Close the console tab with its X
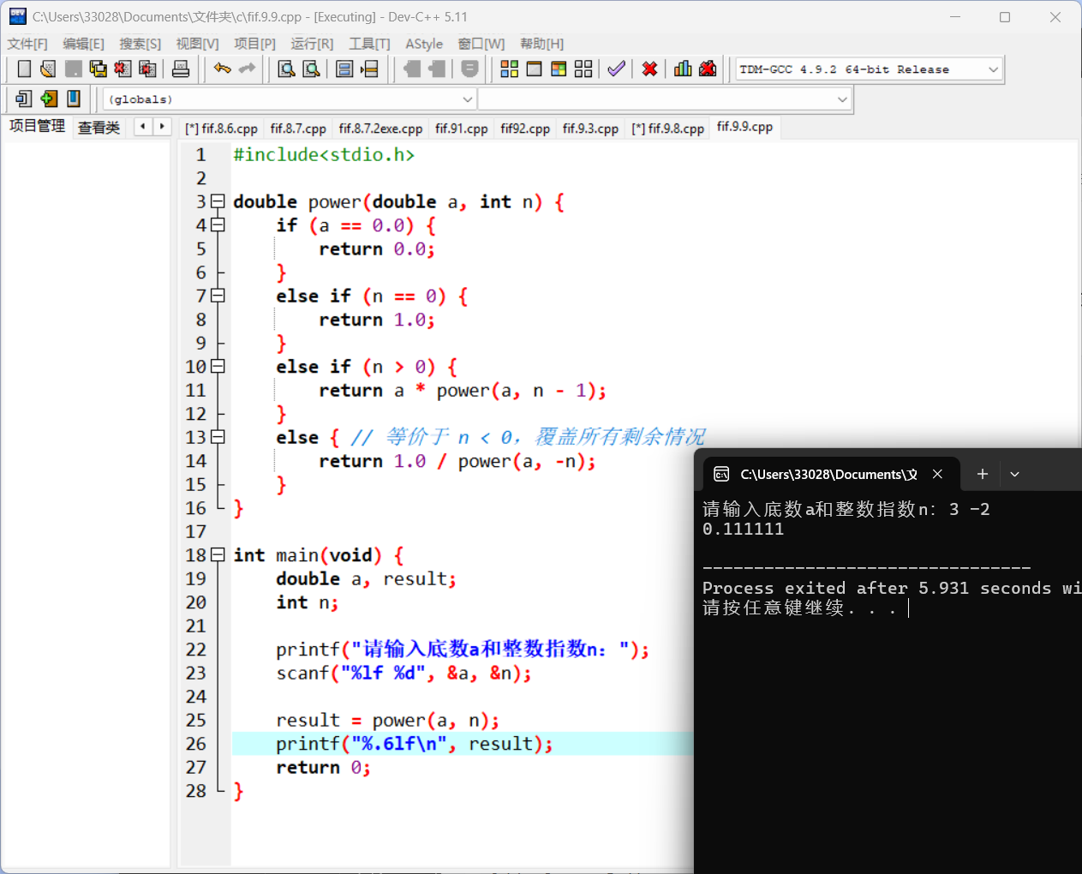Viewport: 1082px width, 874px height. coord(937,474)
